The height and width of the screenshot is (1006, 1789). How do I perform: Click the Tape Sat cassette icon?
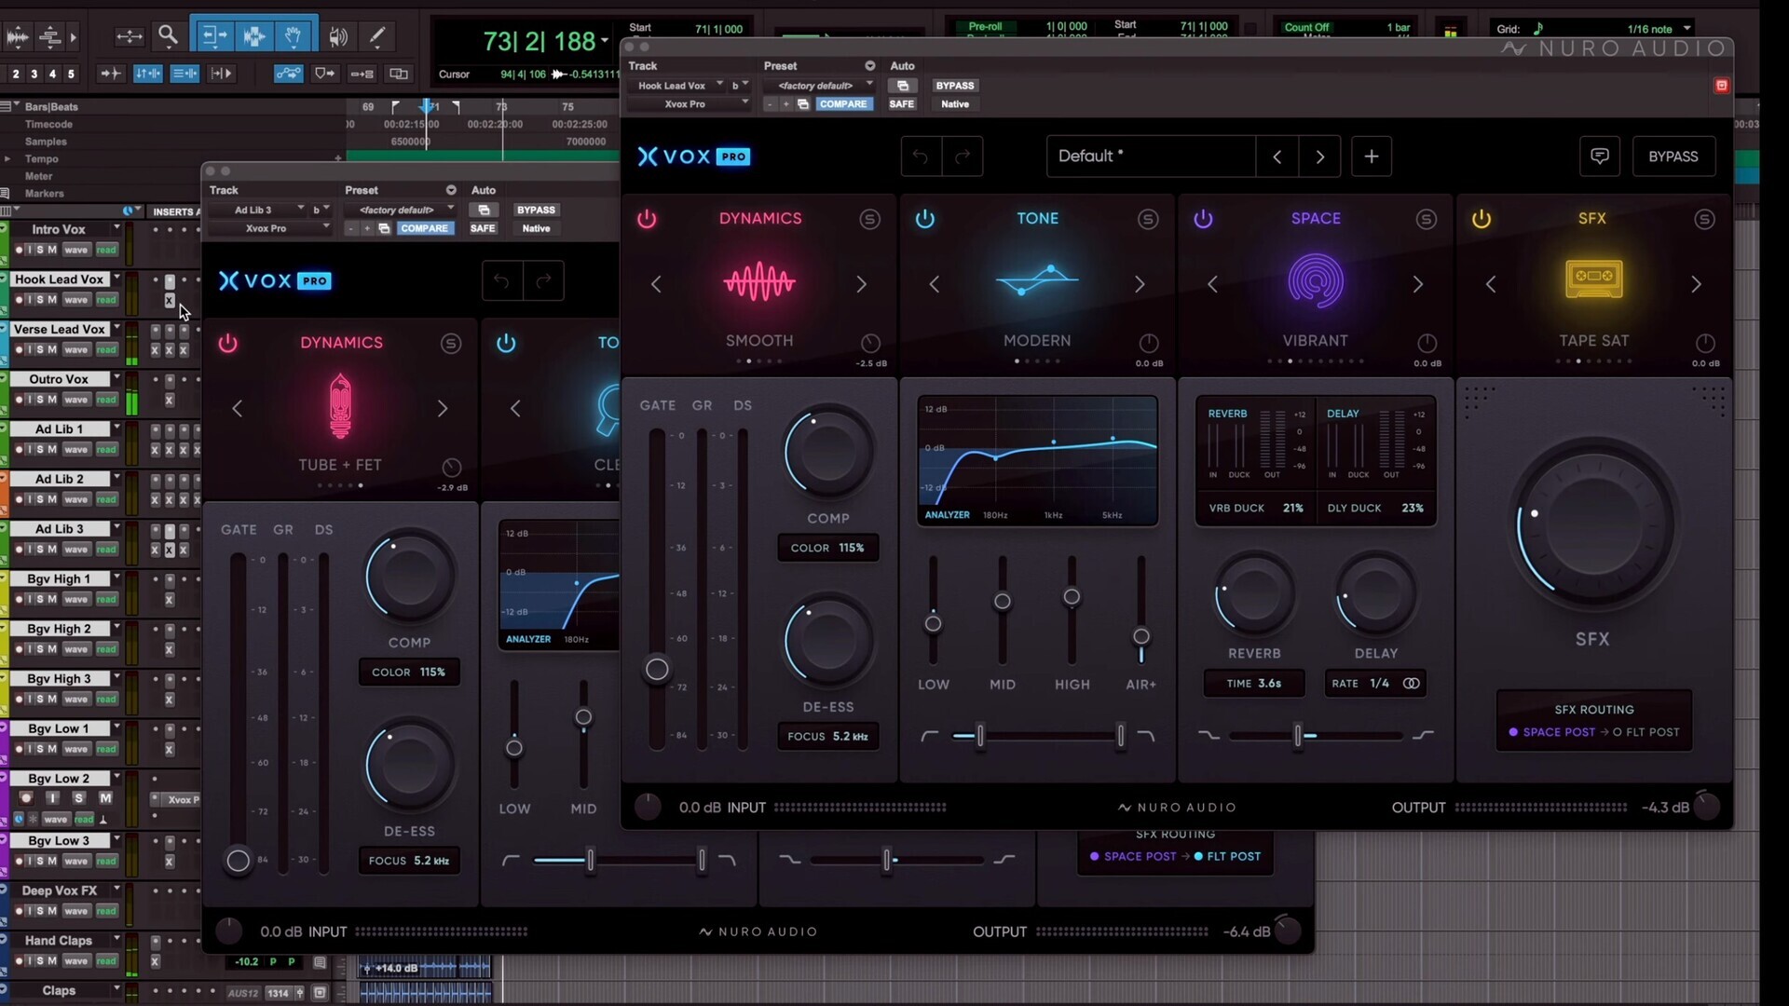1593,279
